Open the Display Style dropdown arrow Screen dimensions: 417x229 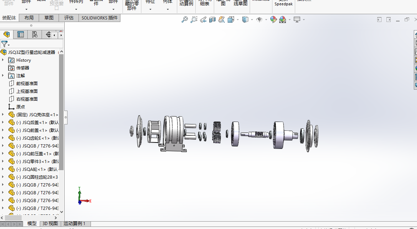pos(251,19)
